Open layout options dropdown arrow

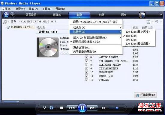click(x=152, y=22)
